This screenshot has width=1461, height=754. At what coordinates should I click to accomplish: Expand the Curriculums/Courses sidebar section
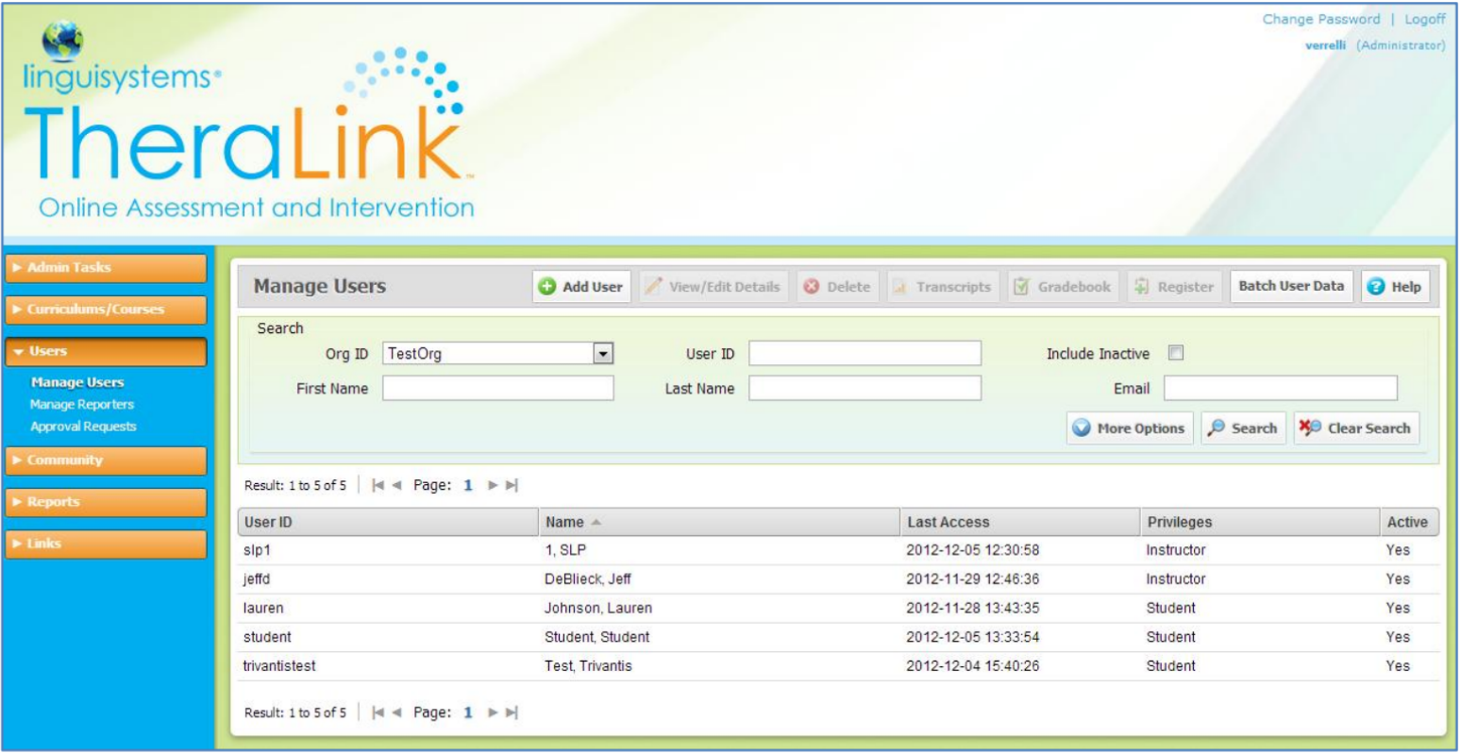tap(104, 310)
